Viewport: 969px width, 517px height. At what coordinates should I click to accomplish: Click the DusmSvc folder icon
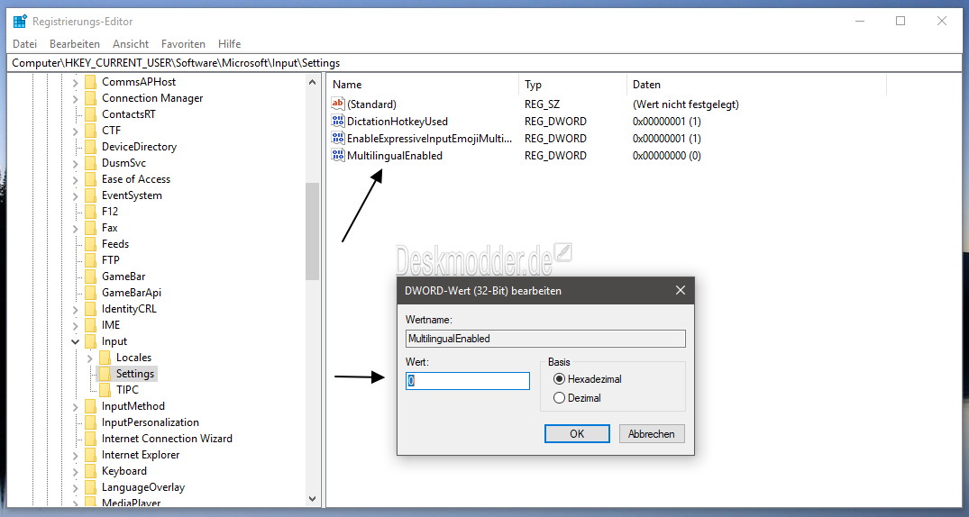tap(91, 162)
